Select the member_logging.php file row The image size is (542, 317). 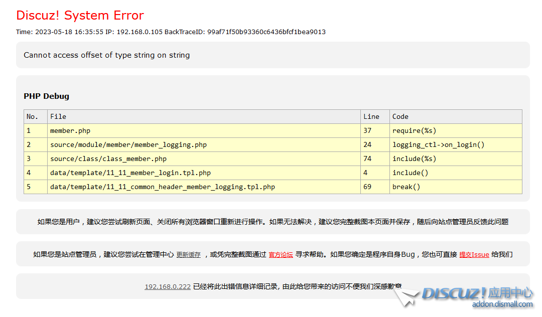pyautogui.click(x=128, y=144)
